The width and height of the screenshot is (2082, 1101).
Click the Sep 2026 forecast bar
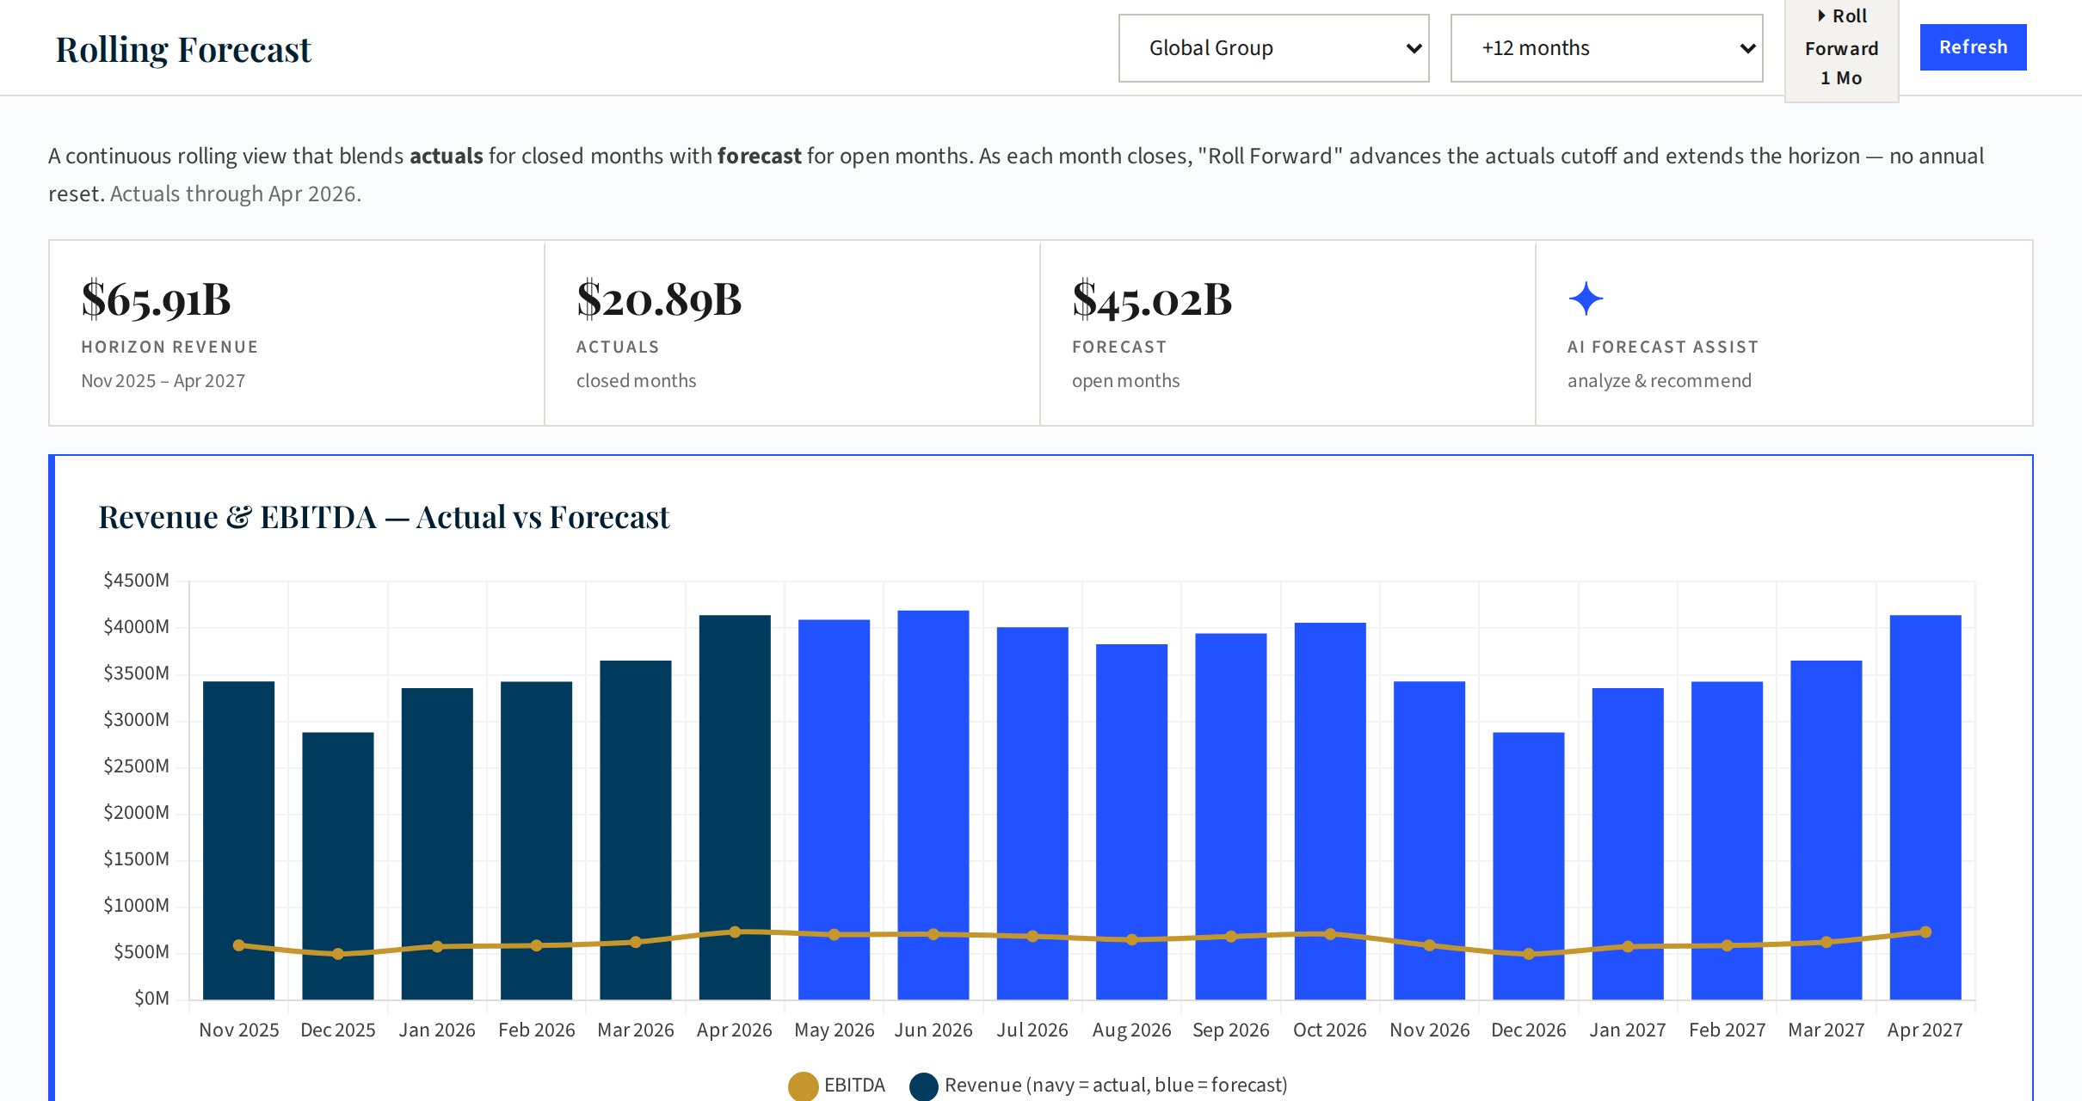(1231, 816)
